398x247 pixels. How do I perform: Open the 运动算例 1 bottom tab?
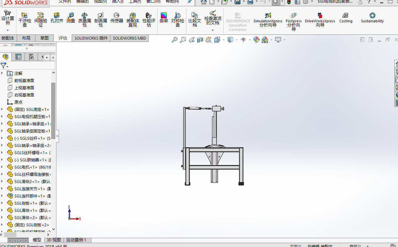(x=76, y=240)
